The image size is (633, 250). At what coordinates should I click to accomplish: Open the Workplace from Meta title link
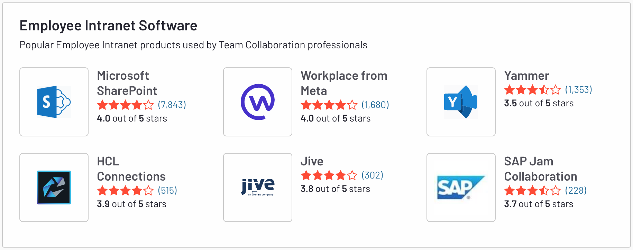(x=344, y=83)
